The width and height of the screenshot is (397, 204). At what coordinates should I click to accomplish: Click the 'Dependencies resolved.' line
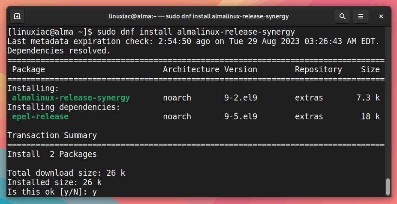coord(59,51)
